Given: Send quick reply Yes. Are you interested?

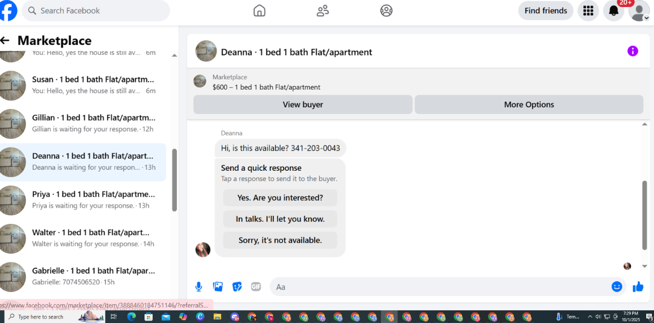Looking at the screenshot, I should 280,198.
